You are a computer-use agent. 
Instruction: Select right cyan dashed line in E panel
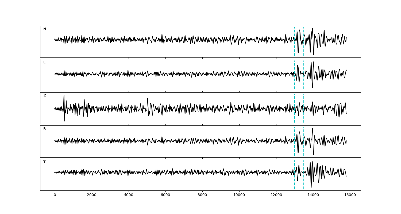304,80
